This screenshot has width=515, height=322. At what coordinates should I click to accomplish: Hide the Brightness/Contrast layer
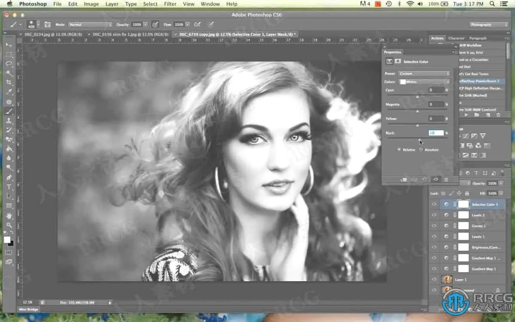434,247
